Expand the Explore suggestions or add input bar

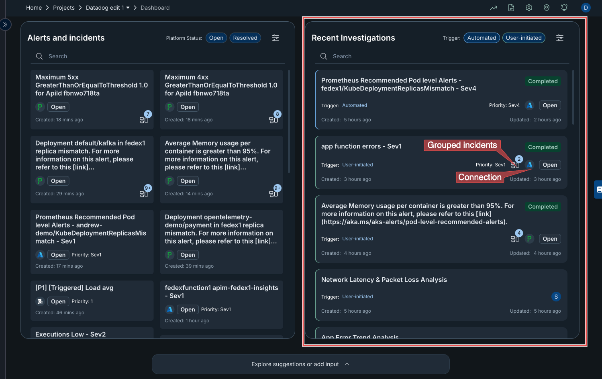coord(300,364)
